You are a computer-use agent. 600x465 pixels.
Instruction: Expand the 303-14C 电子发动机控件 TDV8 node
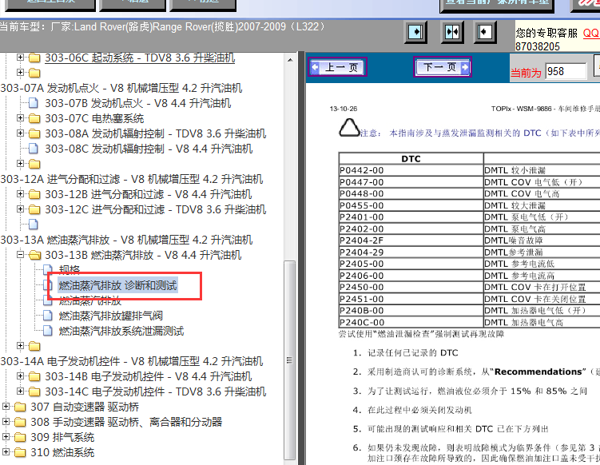click(x=20, y=391)
